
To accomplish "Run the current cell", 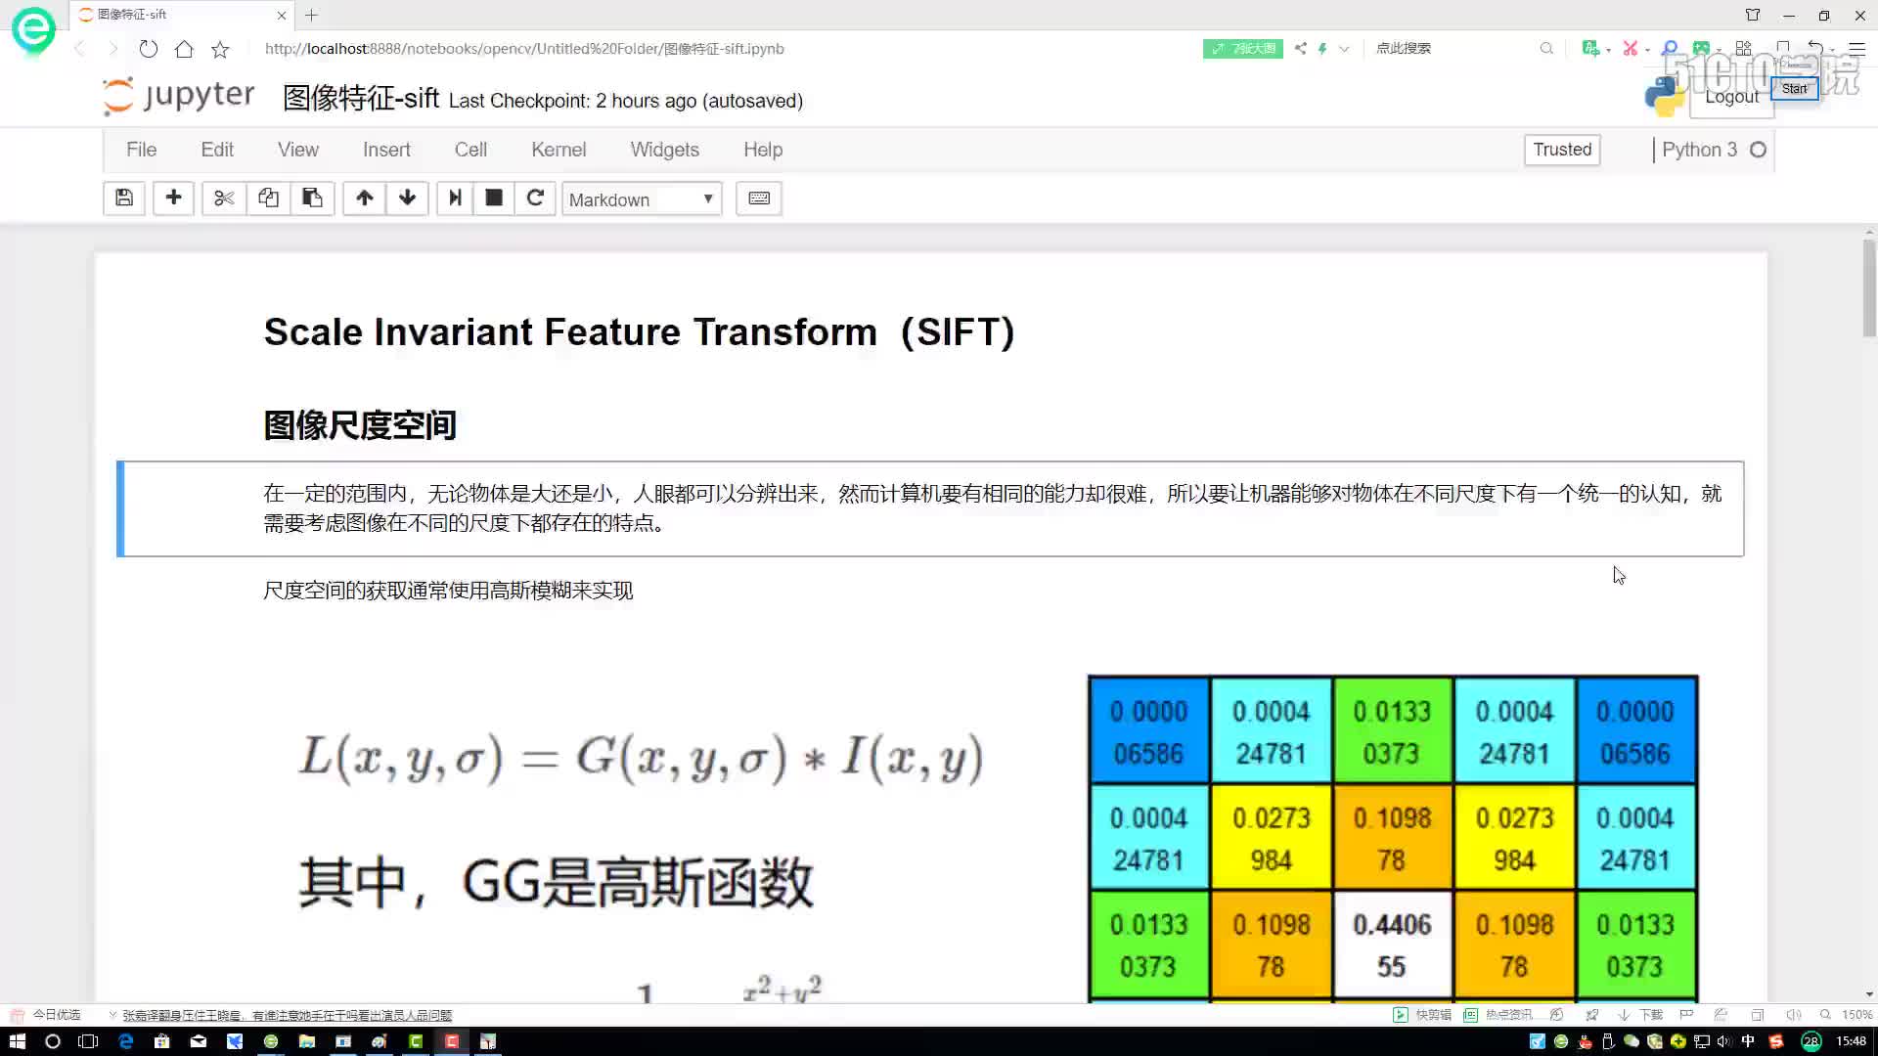I will click(x=455, y=198).
